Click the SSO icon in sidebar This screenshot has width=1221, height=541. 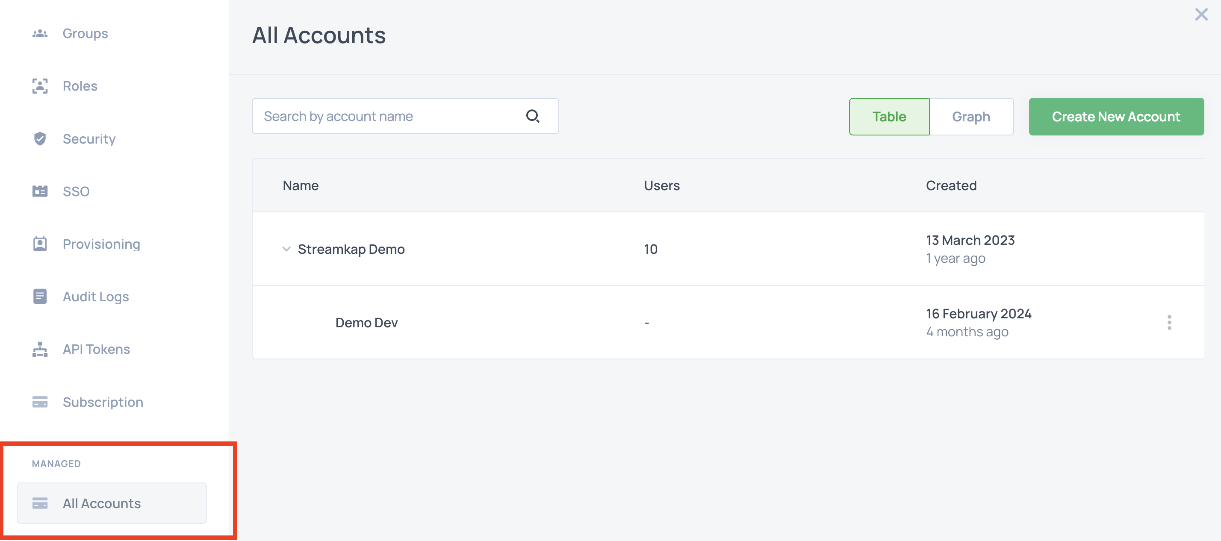coord(40,191)
